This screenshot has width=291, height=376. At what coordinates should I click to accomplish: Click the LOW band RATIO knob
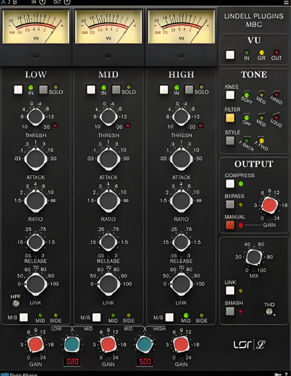tap(35, 201)
